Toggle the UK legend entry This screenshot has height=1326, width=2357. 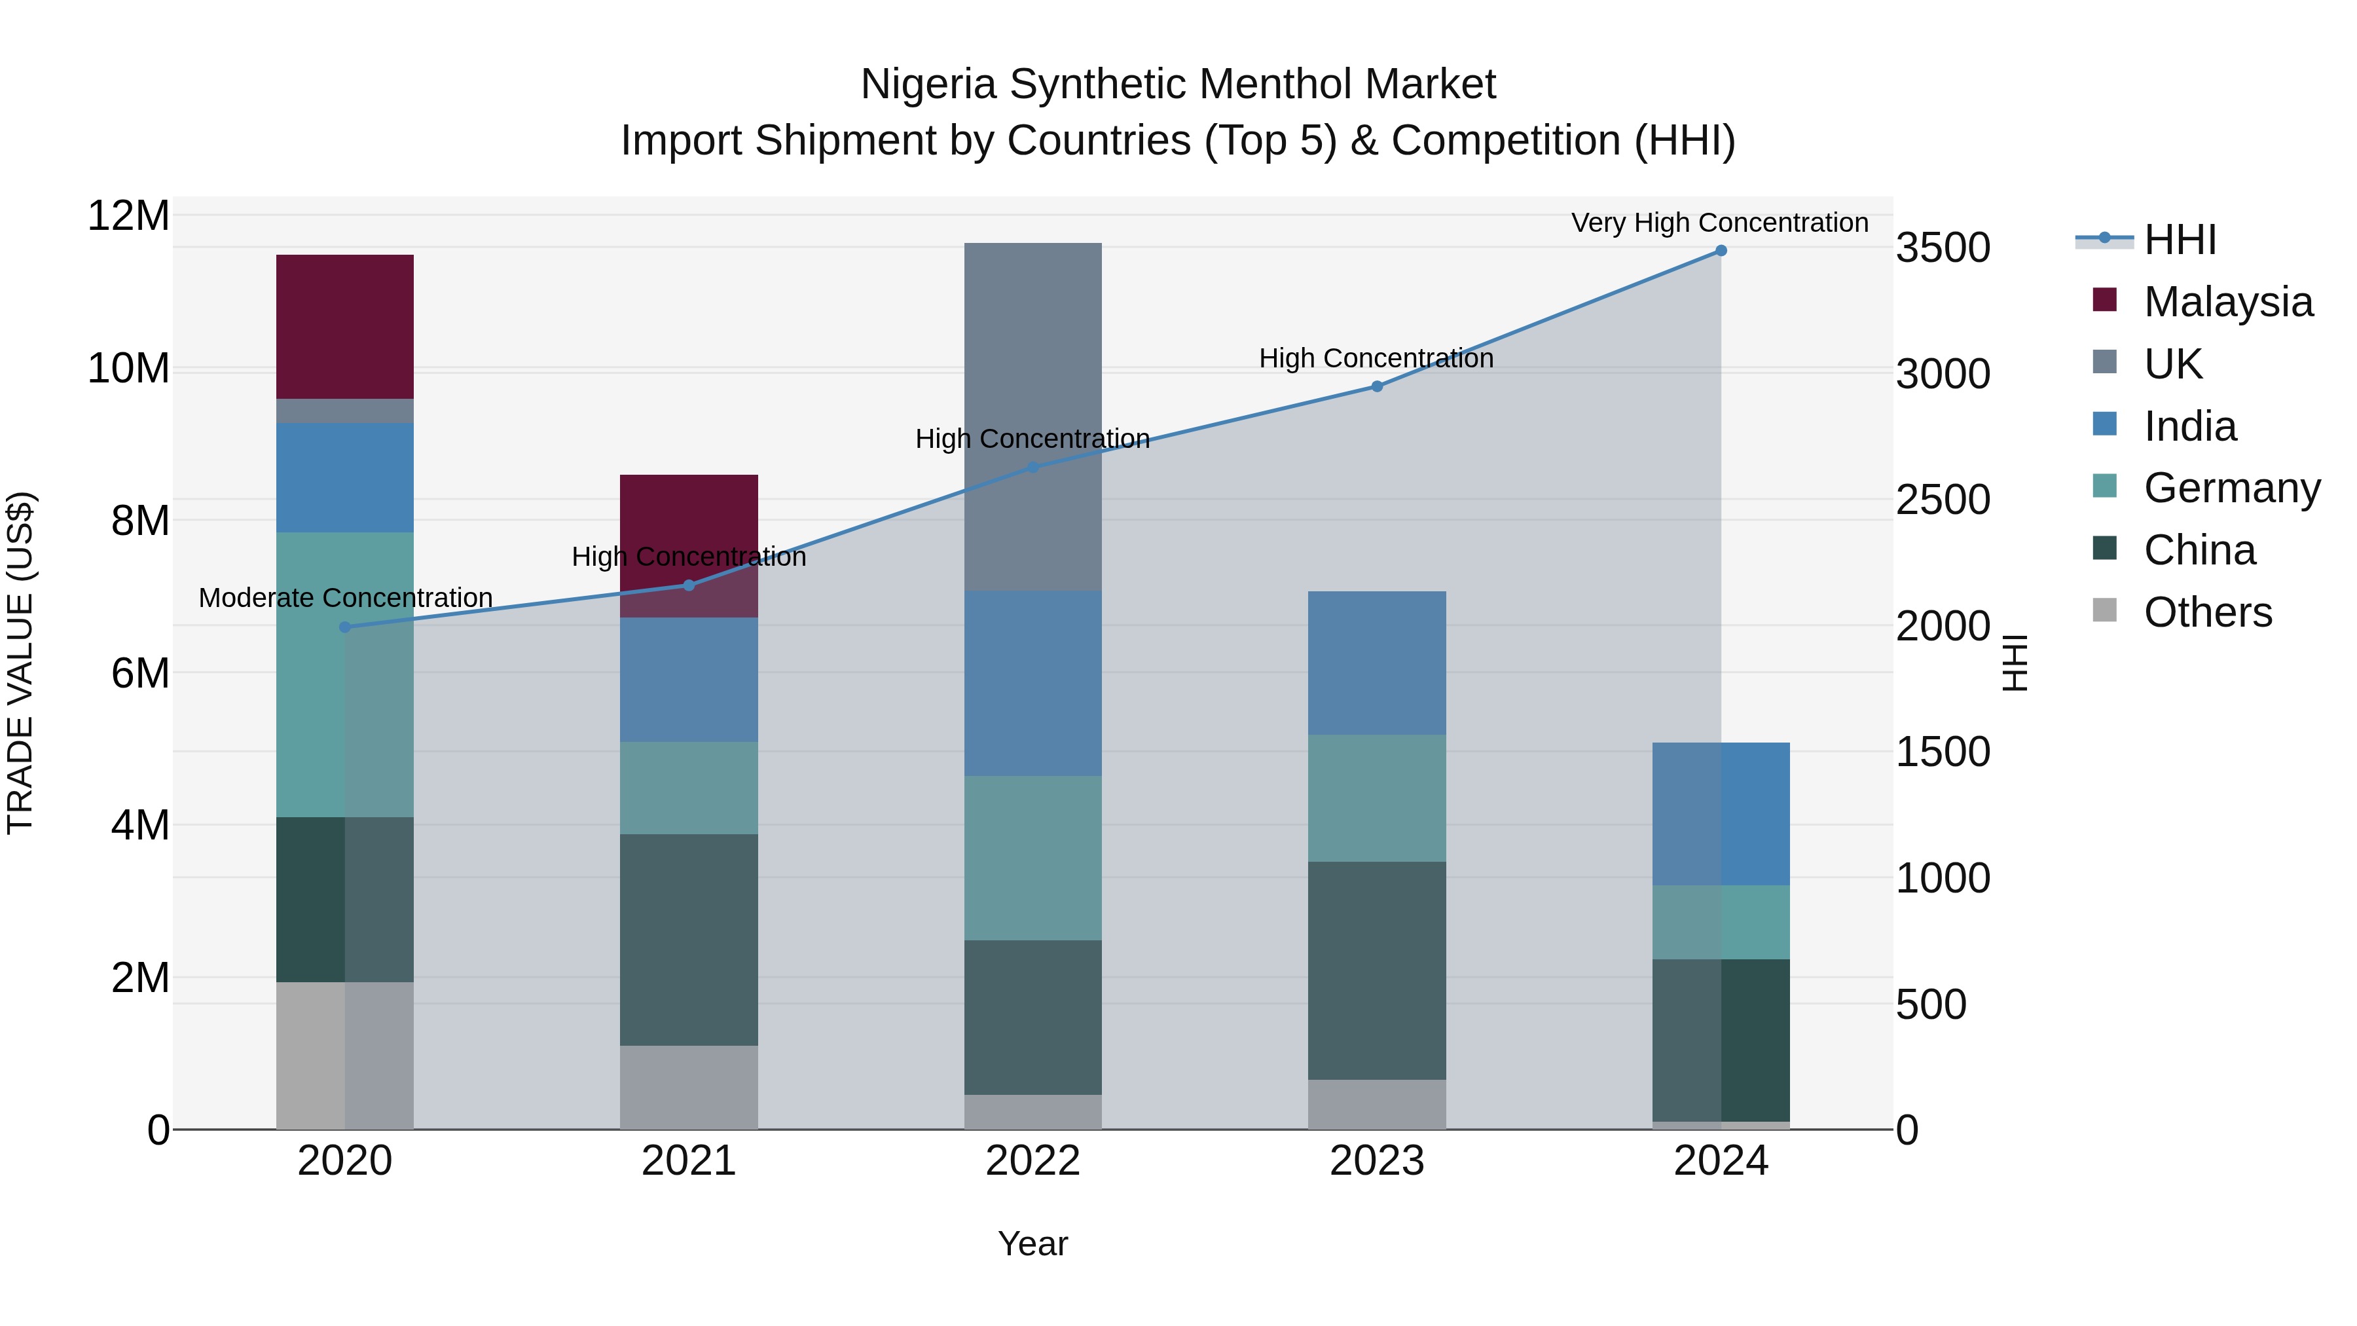[x=2147, y=364]
